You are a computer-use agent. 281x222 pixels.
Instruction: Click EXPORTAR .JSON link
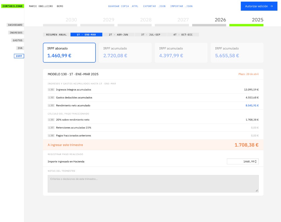coord(154,6)
